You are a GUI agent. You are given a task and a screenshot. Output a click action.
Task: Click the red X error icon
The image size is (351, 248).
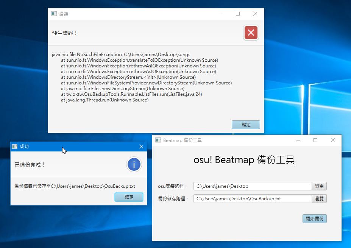point(251,33)
